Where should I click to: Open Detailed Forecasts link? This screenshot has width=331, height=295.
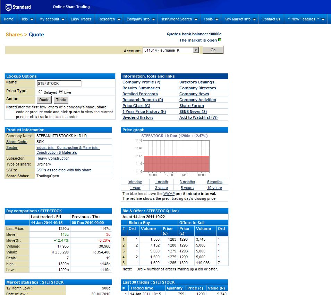click(140, 94)
